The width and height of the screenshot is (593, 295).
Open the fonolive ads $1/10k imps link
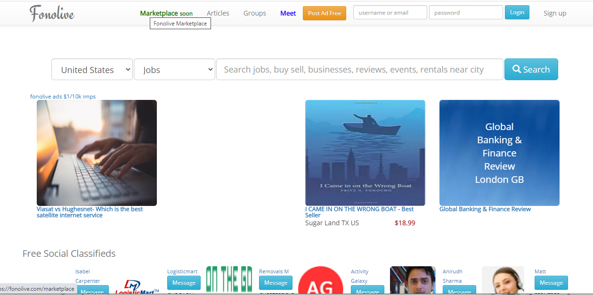pyautogui.click(x=63, y=97)
